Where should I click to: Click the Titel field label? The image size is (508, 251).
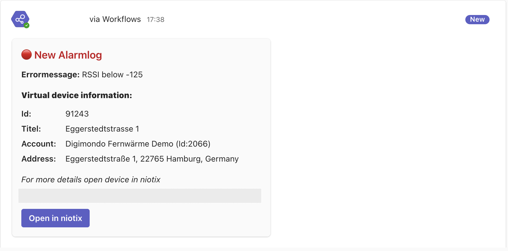[31, 129]
